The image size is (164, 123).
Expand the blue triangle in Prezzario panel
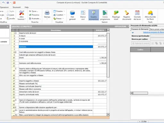(x=133, y=33)
